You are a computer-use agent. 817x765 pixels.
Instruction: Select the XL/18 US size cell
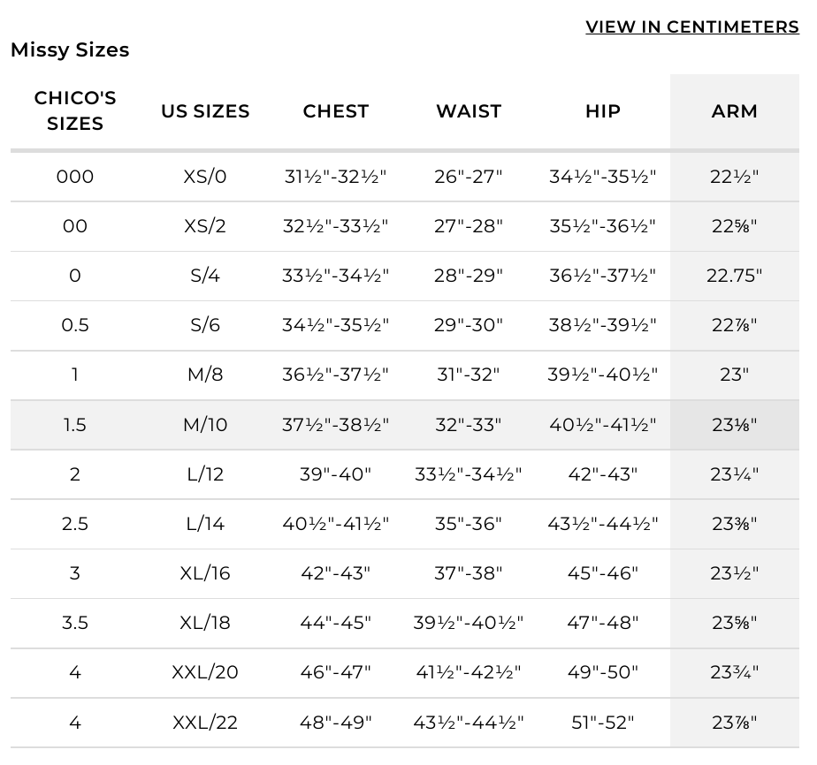(x=205, y=623)
